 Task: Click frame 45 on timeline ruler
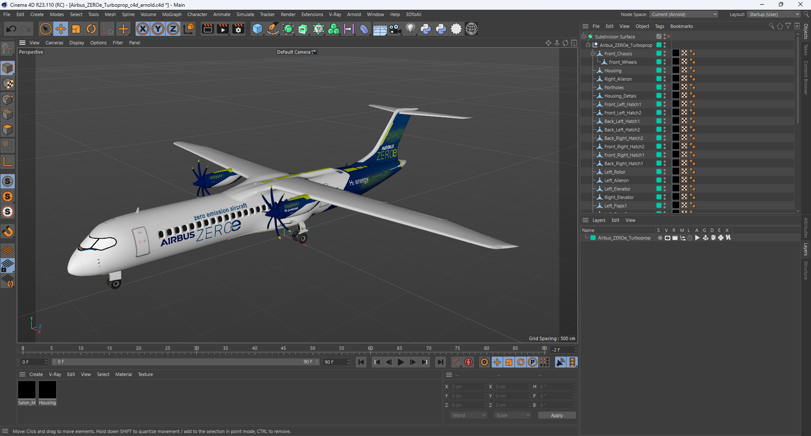click(x=283, y=349)
